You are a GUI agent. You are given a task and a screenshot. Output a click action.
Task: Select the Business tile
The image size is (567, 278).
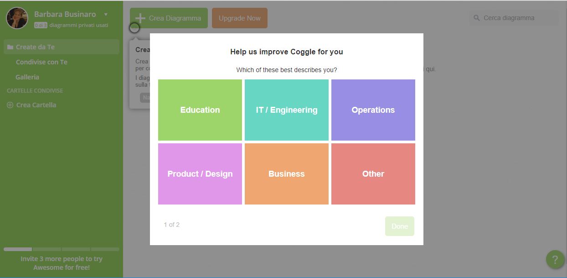[287, 174]
